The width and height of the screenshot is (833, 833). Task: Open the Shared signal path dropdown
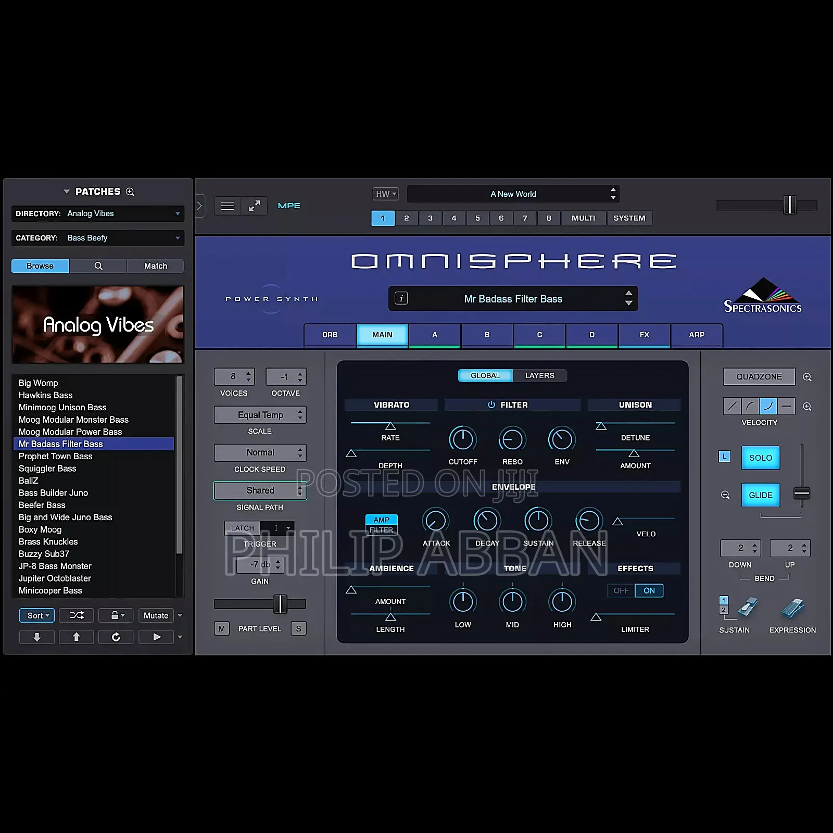260,490
